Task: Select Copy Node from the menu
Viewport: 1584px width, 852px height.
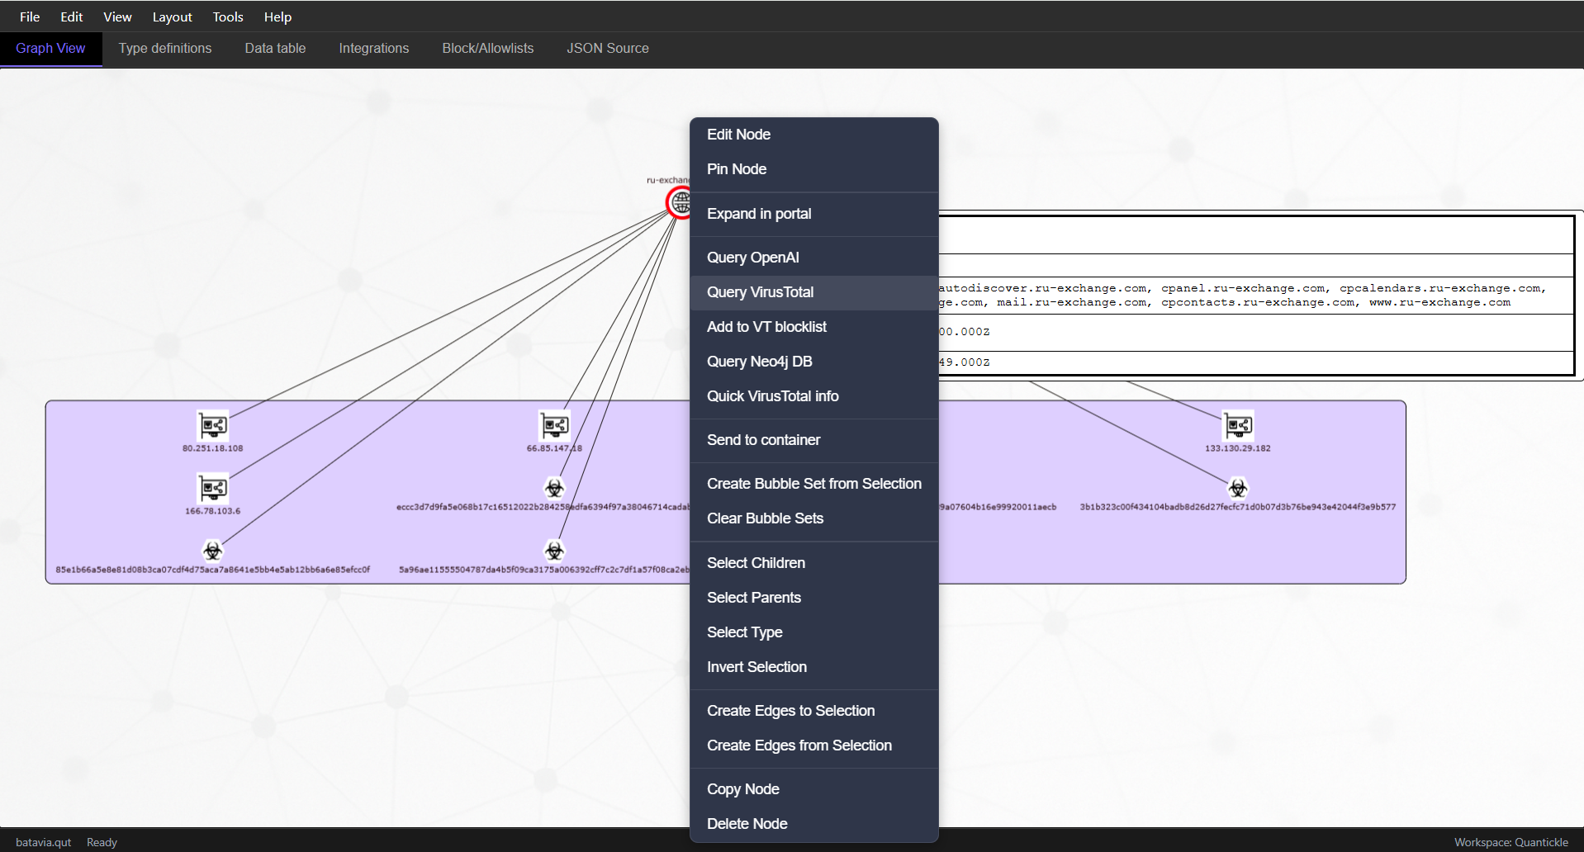Action: tap(814, 789)
